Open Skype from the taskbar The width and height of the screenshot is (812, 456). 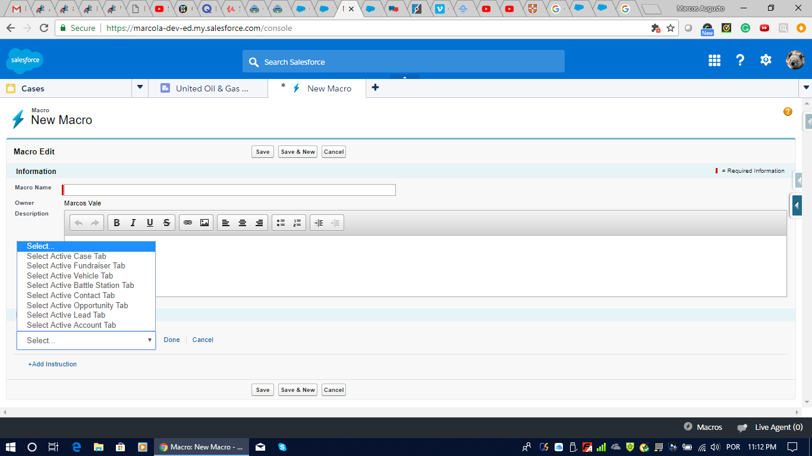point(282,447)
